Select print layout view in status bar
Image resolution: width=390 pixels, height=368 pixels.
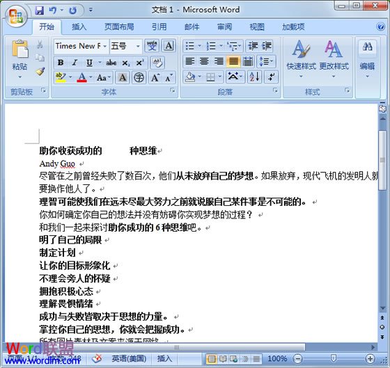(212, 359)
